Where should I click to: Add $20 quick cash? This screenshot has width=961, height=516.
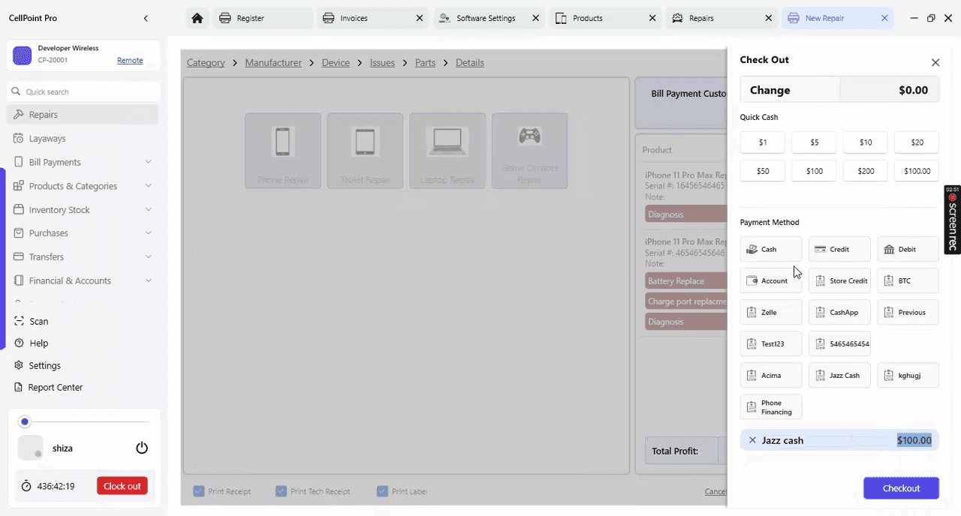pyautogui.click(x=917, y=142)
